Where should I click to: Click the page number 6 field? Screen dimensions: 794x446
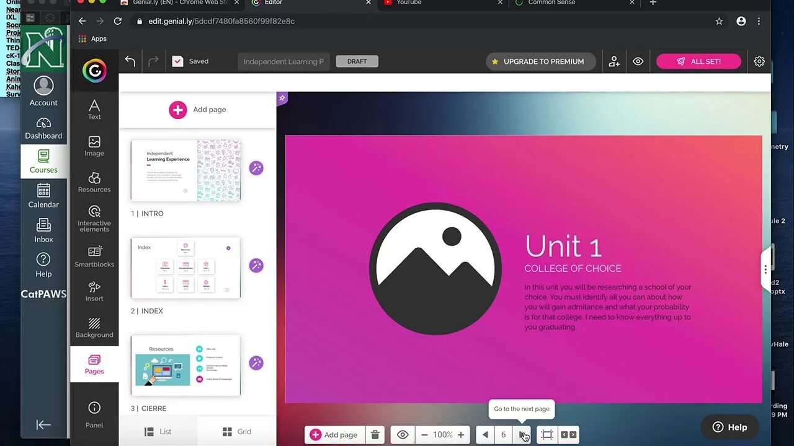(504, 435)
